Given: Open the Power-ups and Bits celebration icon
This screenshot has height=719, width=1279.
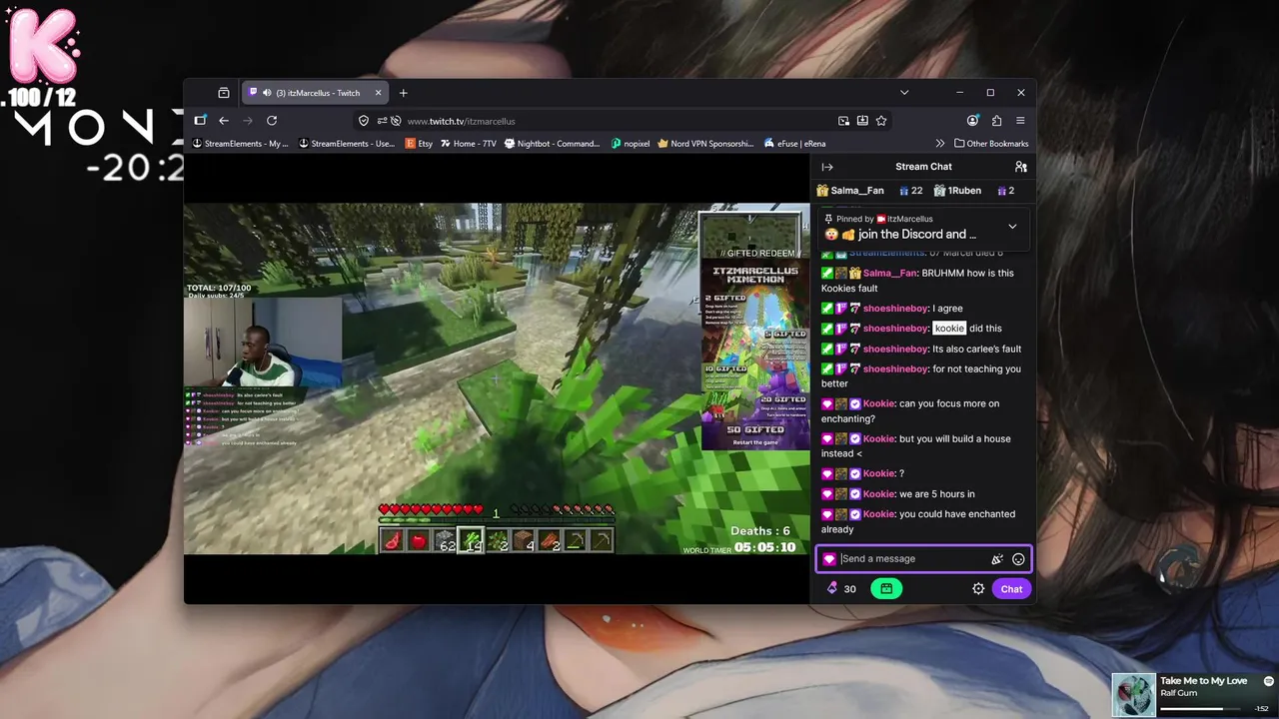Looking at the screenshot, I should (x=996, y=559).
